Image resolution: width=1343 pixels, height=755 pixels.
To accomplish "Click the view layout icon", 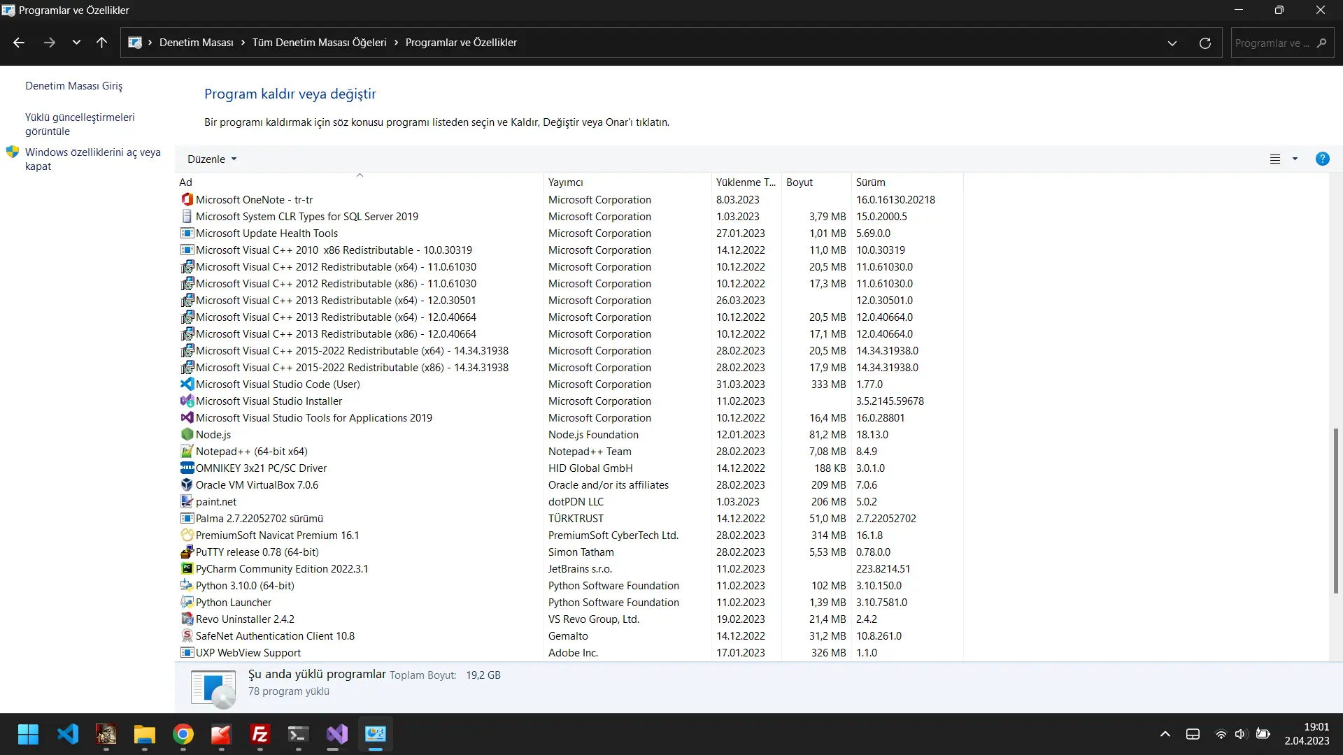I will tap(1275, 159).
